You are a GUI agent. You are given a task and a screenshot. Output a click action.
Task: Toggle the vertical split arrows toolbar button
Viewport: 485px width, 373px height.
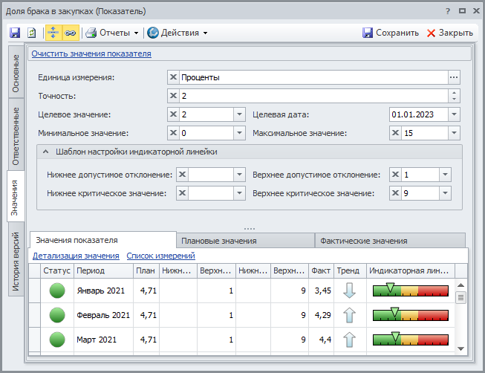[53, 33]
